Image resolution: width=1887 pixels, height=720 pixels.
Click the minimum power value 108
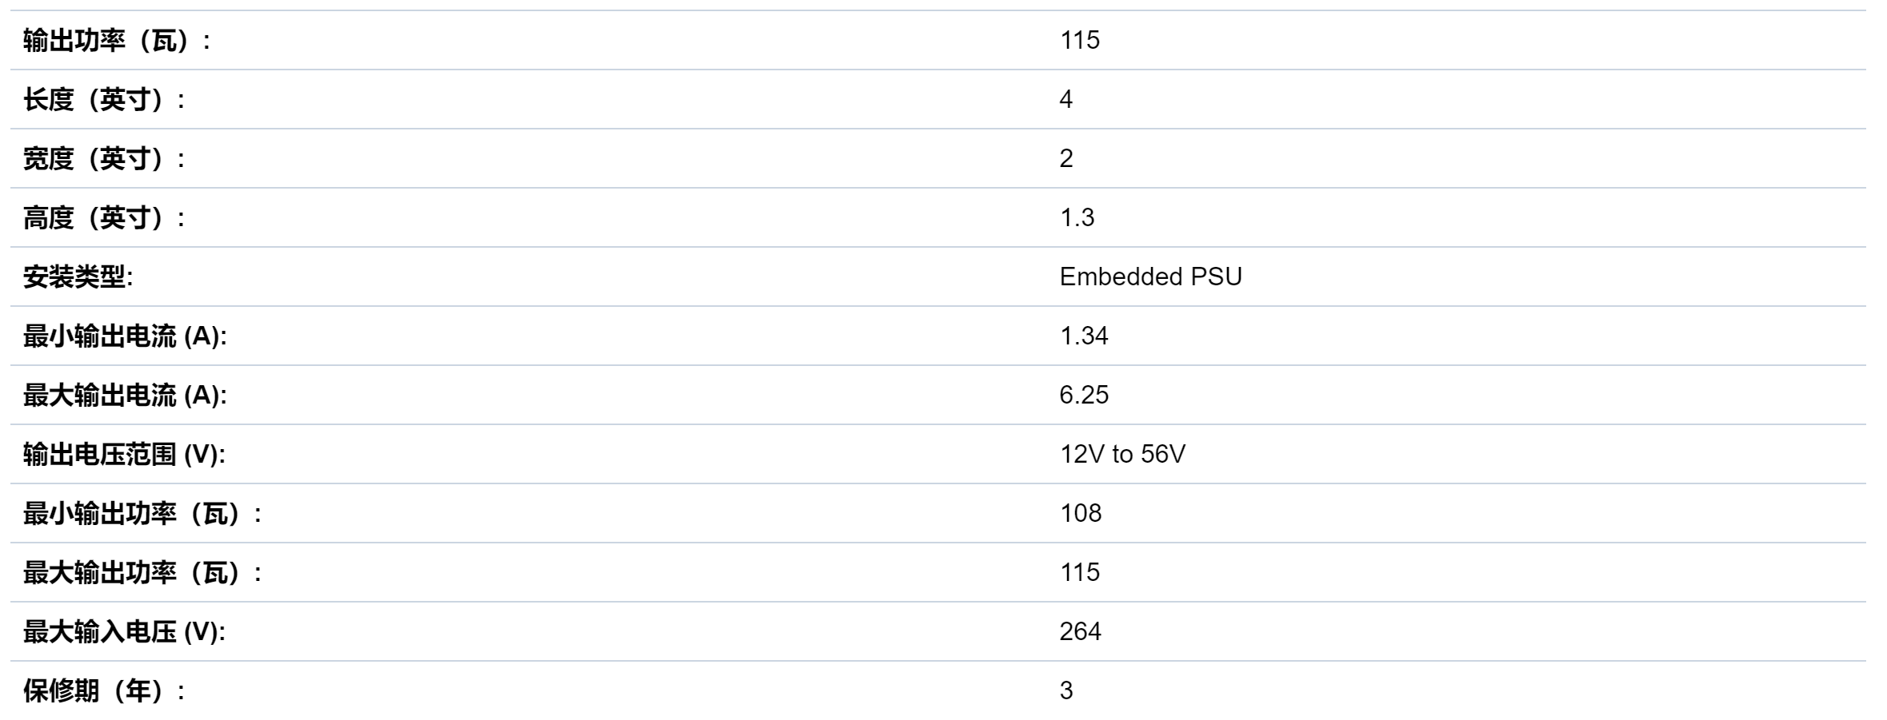pos(1081,513)
